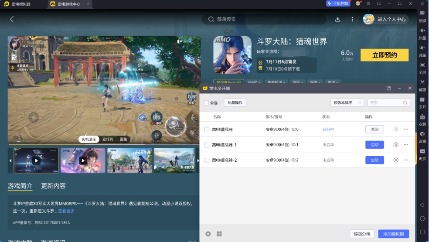Open the 手机控制 phone control button
Viewport: 429px width, 242px height.
(338, 3)
